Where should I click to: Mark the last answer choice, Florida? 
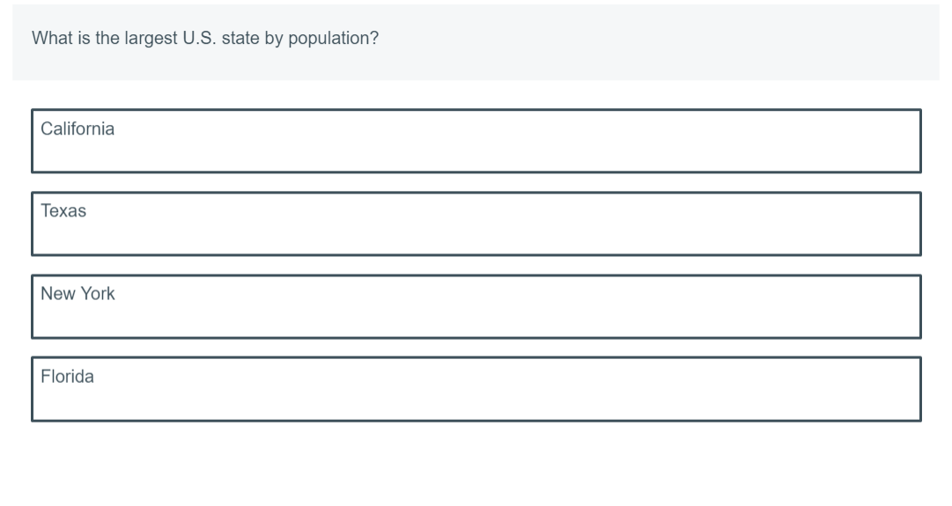pos(476,389)
